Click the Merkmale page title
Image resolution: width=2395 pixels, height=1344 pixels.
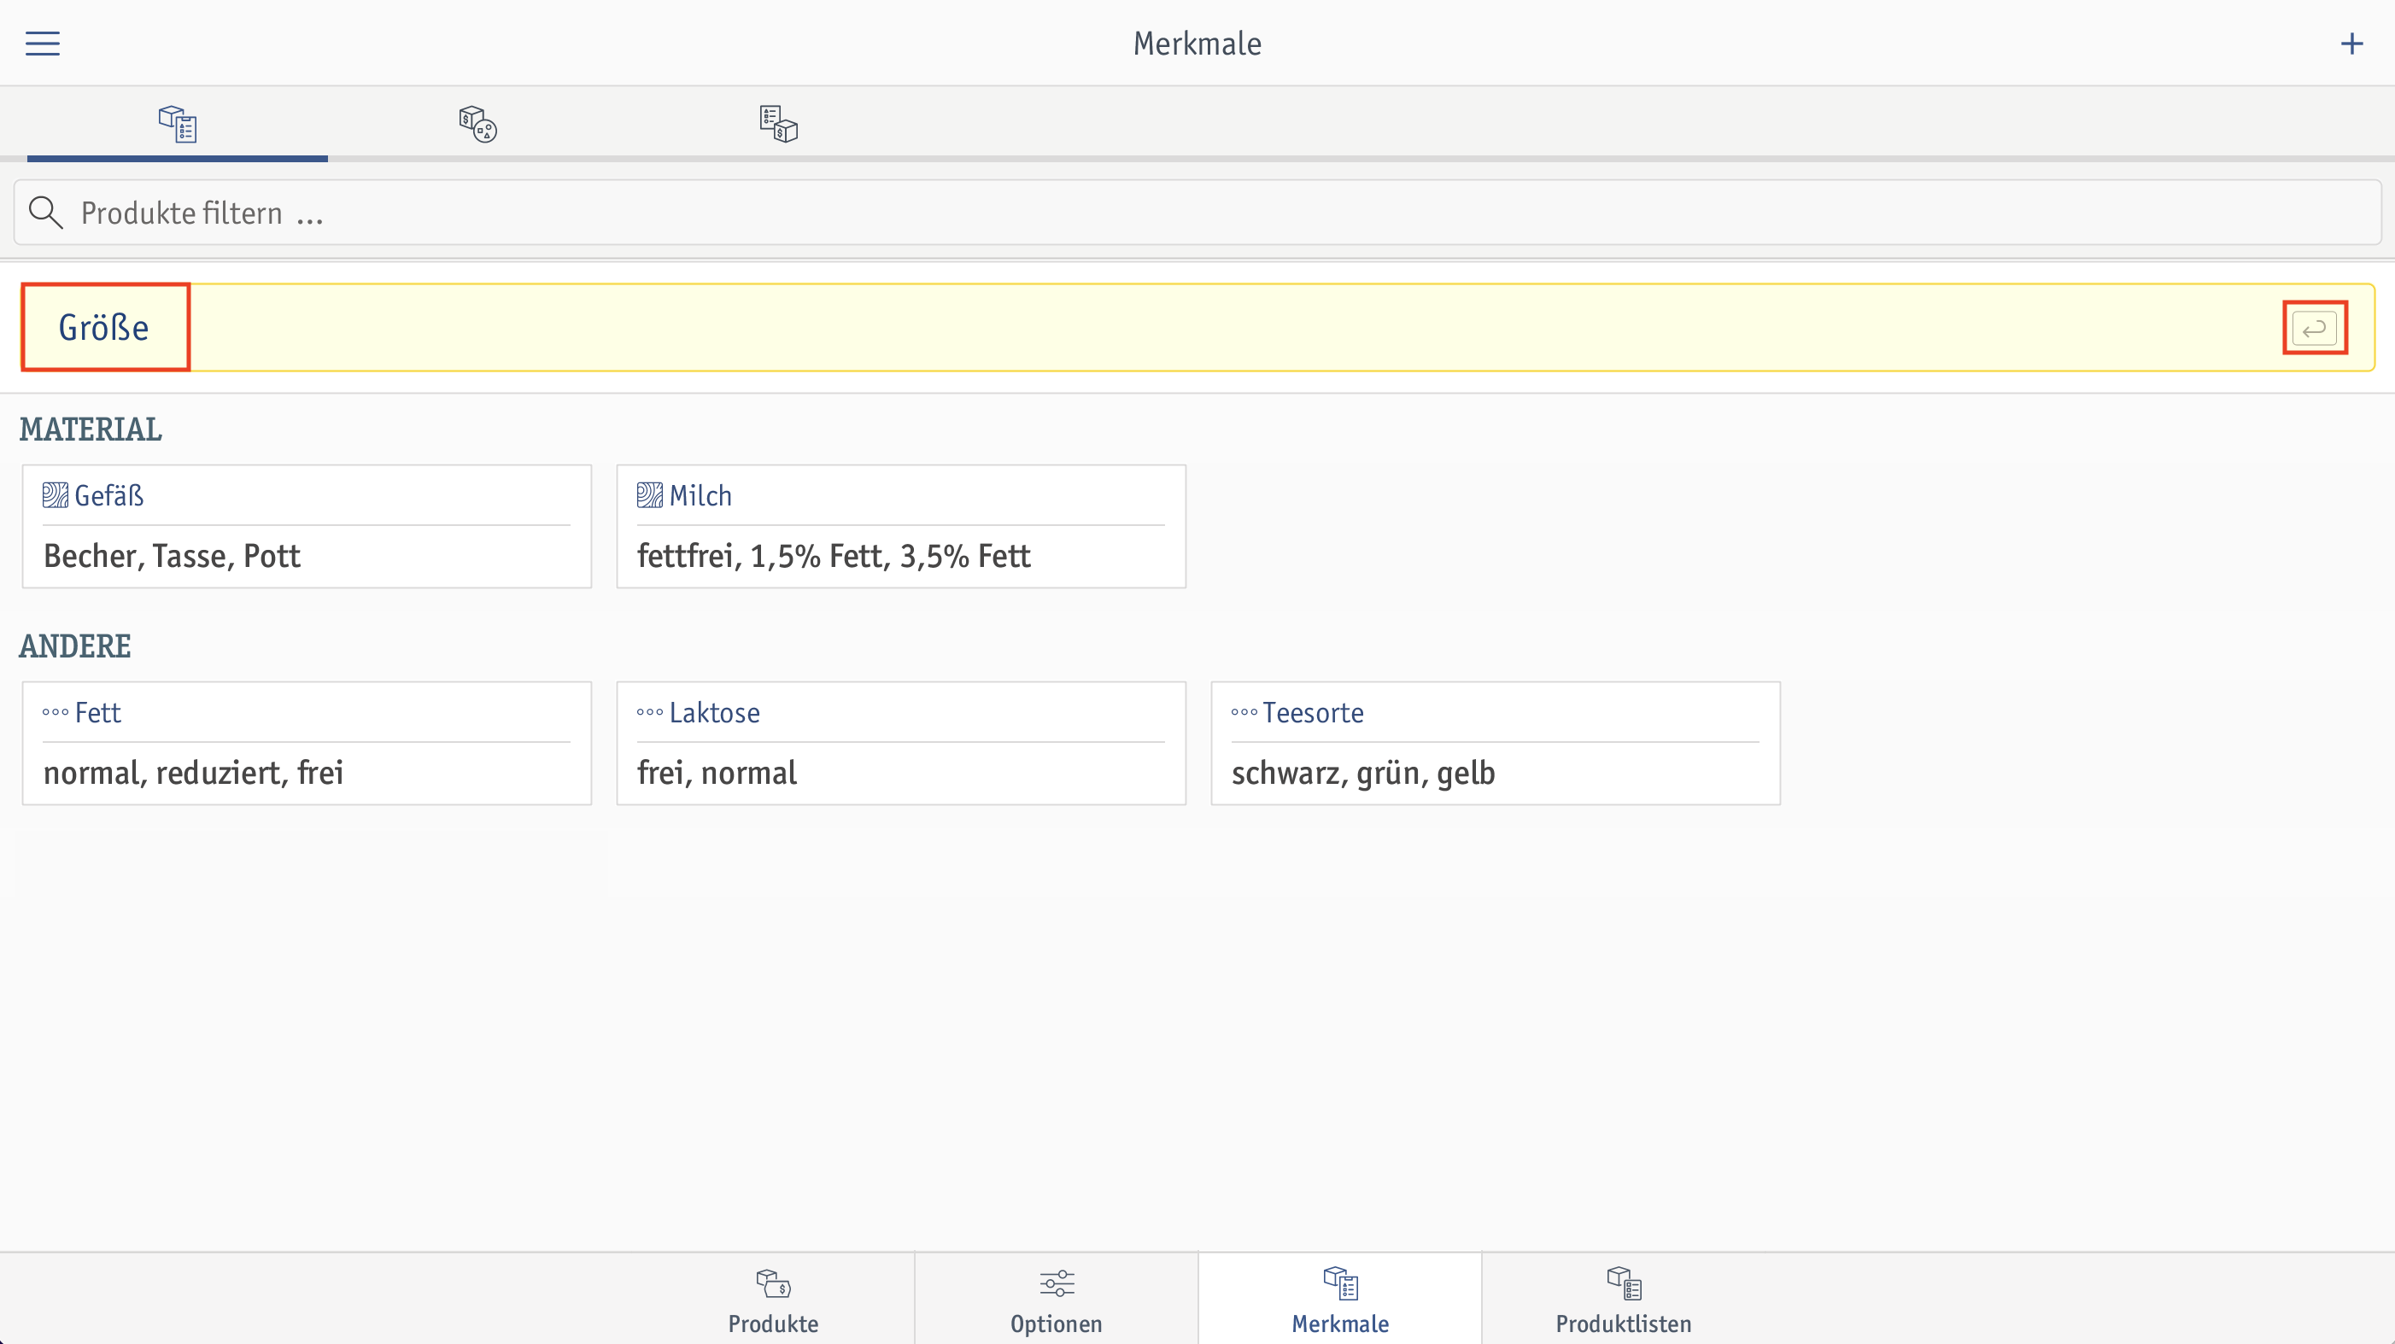pos(1197,44)
